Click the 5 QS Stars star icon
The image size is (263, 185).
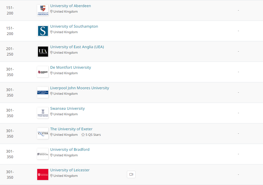83,135
